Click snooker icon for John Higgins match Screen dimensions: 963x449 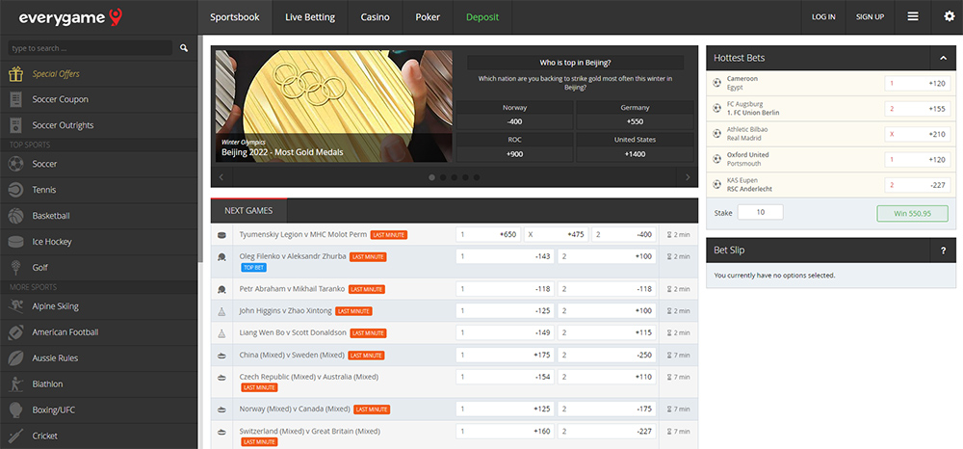tap(221, 311)
